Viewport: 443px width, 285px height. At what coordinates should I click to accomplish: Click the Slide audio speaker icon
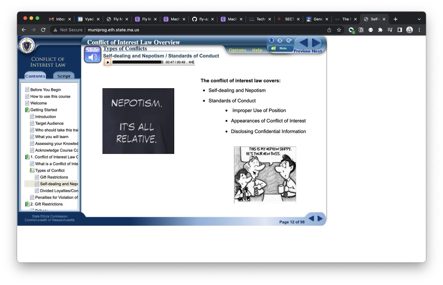pos(93,55)
